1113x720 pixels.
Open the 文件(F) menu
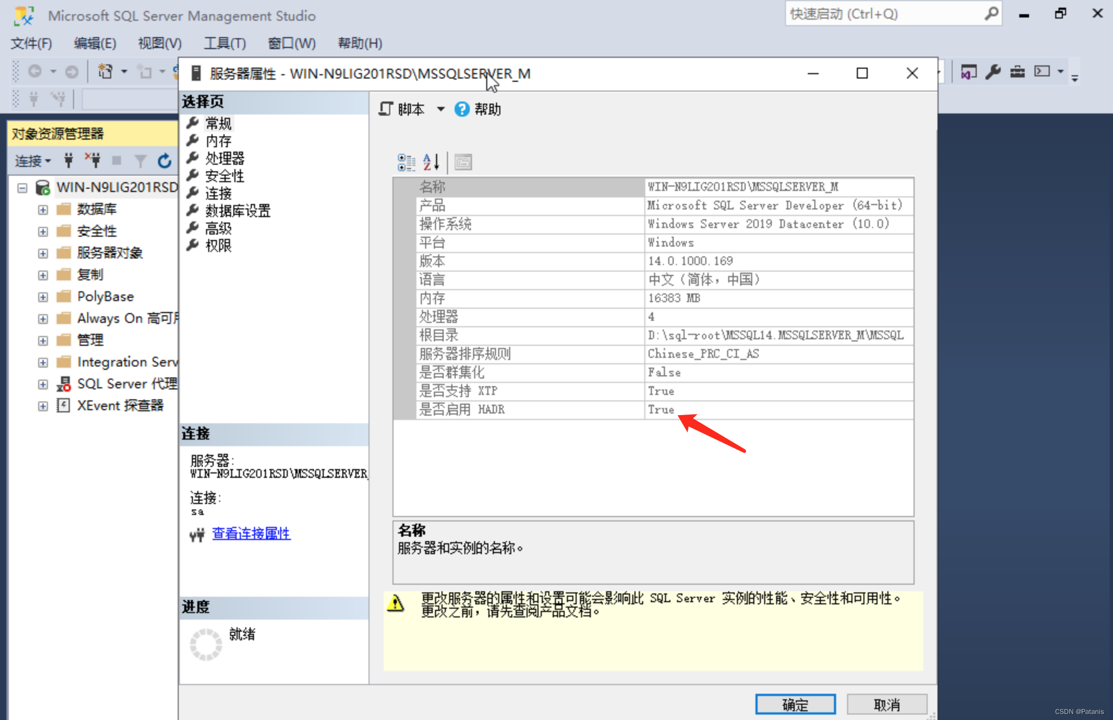[32, 43]
